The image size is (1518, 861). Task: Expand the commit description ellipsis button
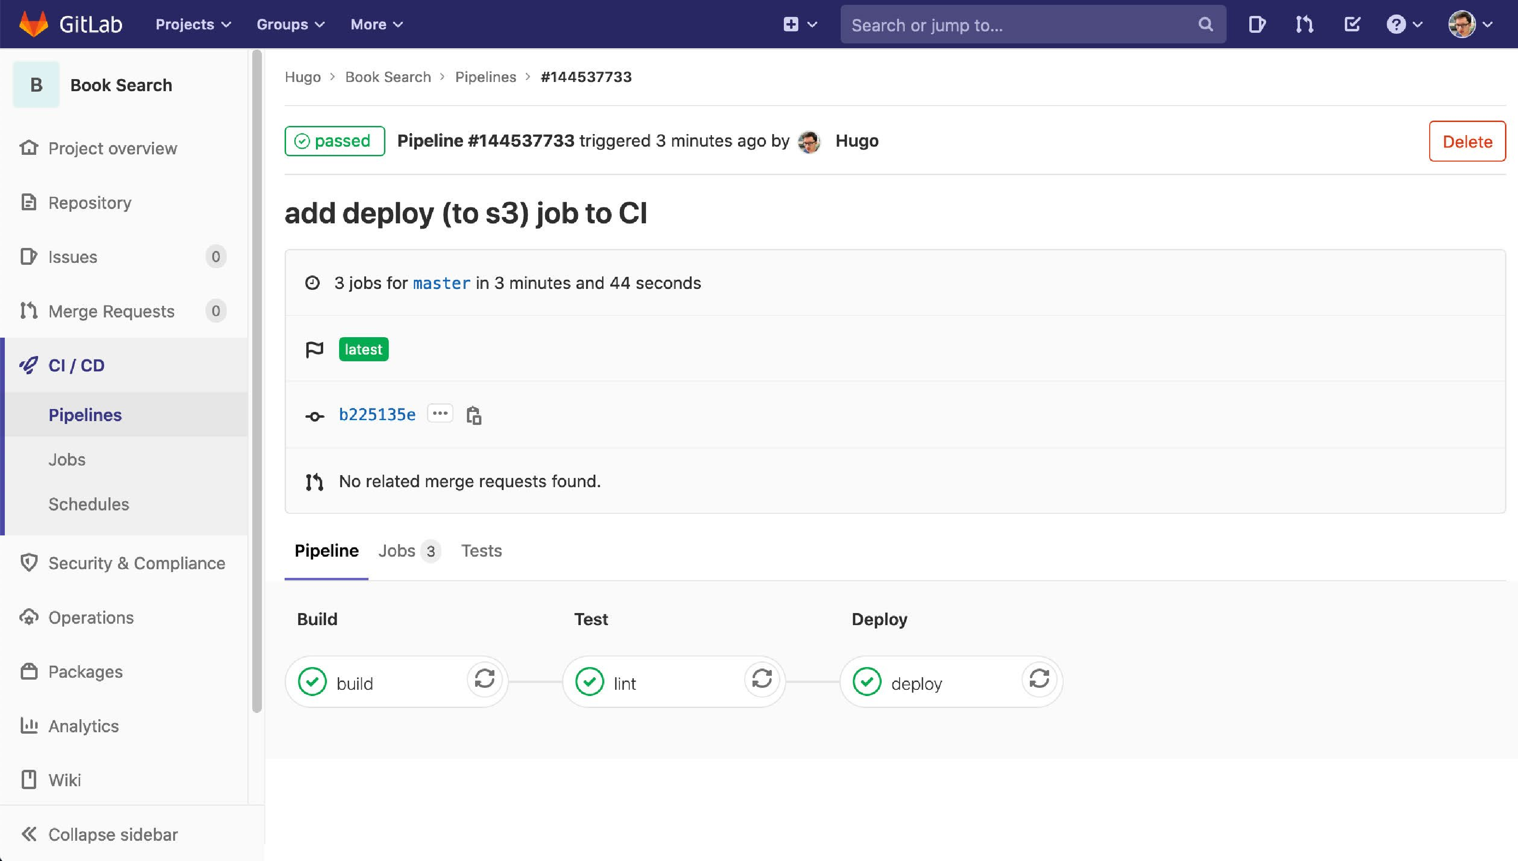point(440,413)
